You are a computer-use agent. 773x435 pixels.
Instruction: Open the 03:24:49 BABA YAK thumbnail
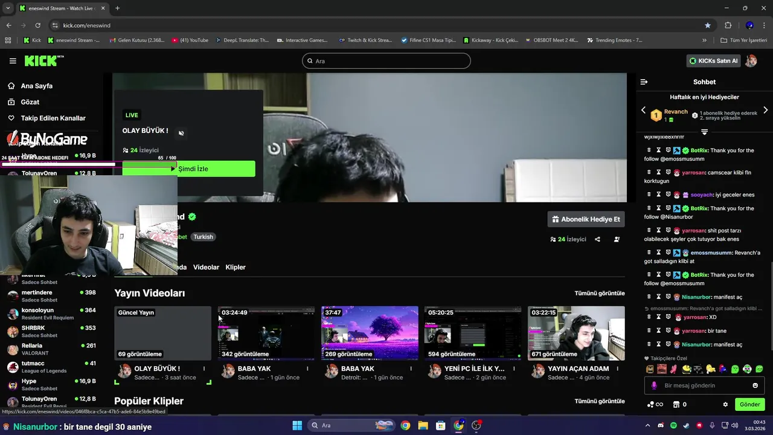tap(266, 333)
